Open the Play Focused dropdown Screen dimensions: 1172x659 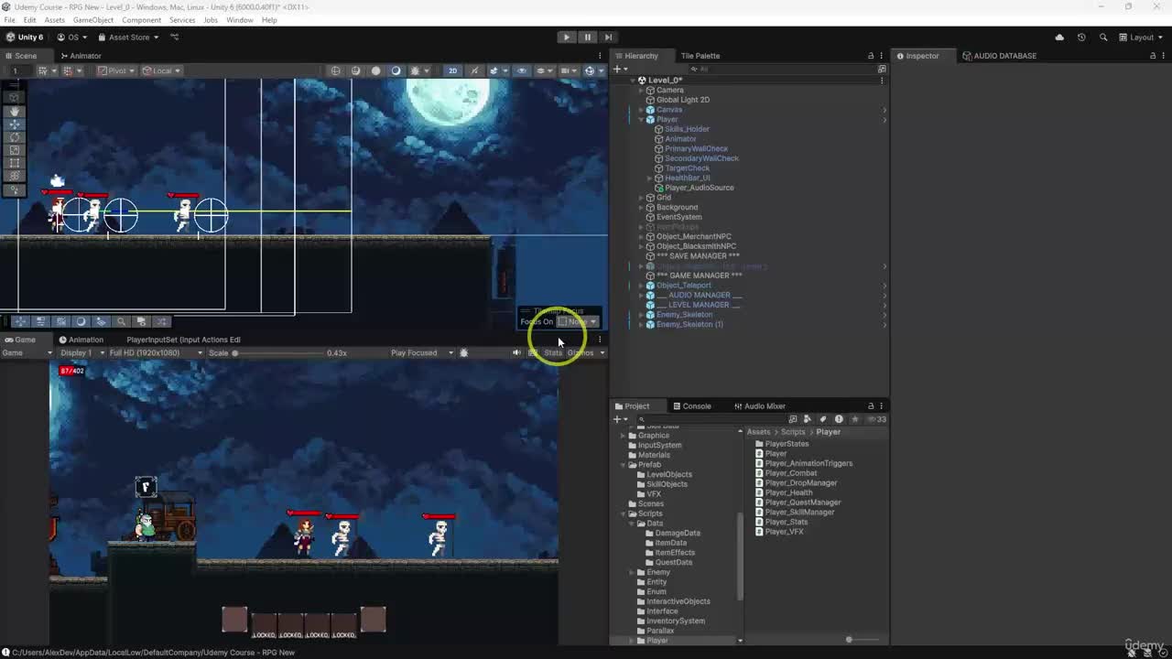point(421,353)
